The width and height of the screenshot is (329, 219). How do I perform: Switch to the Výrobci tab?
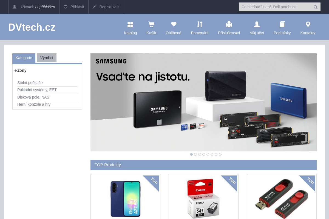47,58
